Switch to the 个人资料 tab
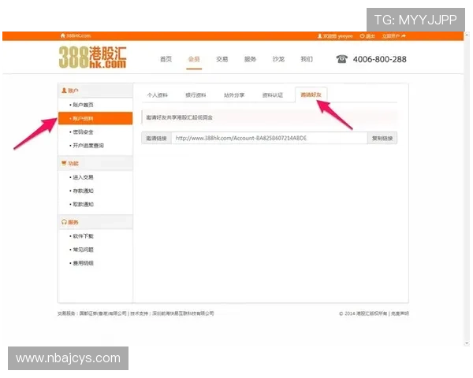 click(x=158, y=95)
